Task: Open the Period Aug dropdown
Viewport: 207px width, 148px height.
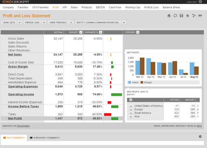Action: coord(44,23)
